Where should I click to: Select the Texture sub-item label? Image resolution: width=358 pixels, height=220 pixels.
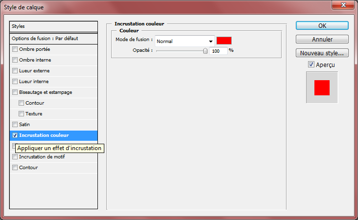34,114
